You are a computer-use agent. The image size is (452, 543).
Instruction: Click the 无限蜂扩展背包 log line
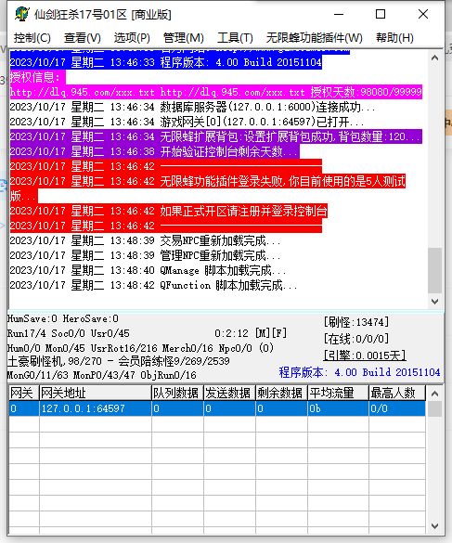[x=215, y=136]
